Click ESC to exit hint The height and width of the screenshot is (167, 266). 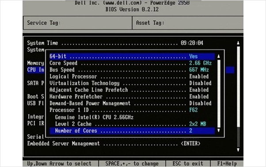click(x=188, y=163)
